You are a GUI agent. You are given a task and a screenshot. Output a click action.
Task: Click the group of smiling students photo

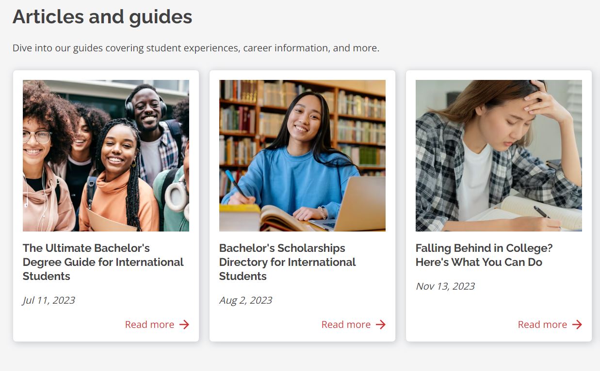click(106, 155)
